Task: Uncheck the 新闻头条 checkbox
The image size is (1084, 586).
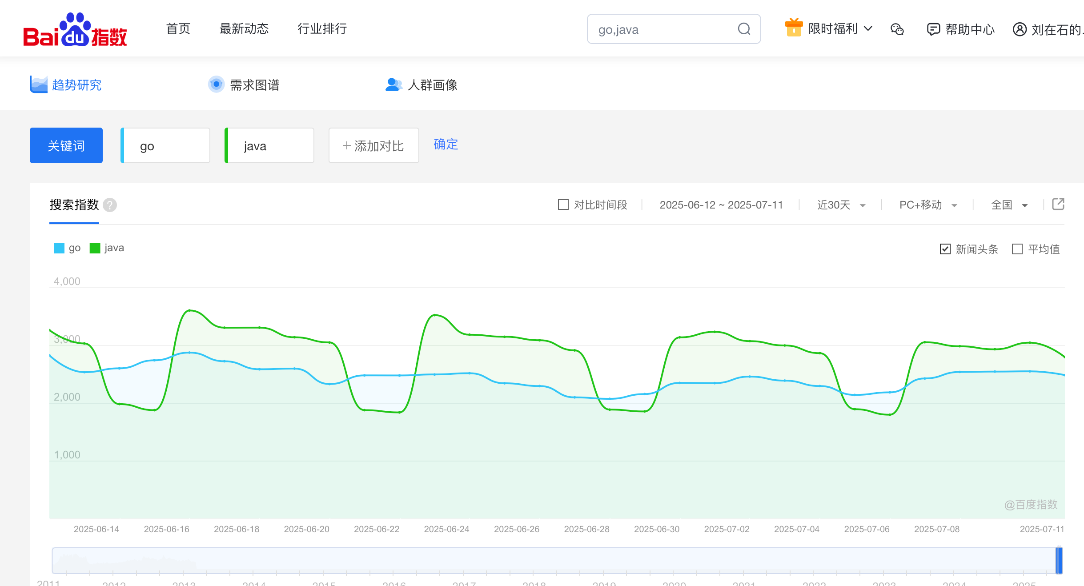Action: pos(945,249)
